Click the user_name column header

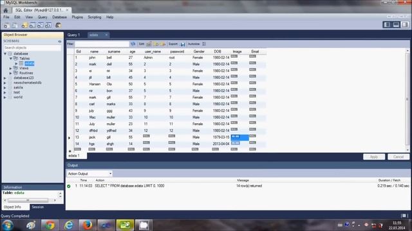pos(153,51)
